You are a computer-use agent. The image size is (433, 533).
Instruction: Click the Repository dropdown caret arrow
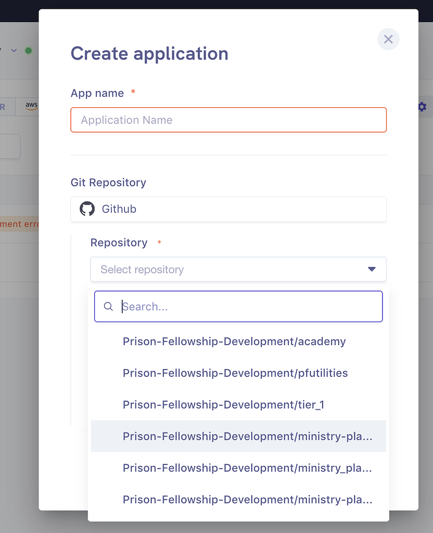[x=372, y=269]
